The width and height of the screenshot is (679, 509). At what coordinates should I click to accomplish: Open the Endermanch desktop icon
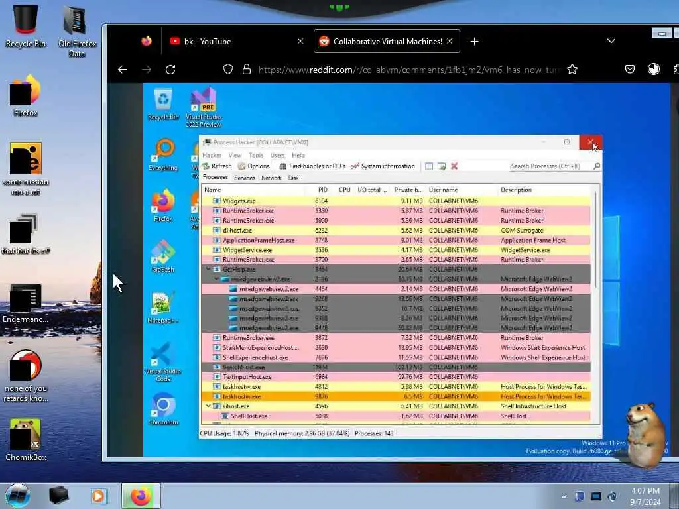tap(26, 303)
